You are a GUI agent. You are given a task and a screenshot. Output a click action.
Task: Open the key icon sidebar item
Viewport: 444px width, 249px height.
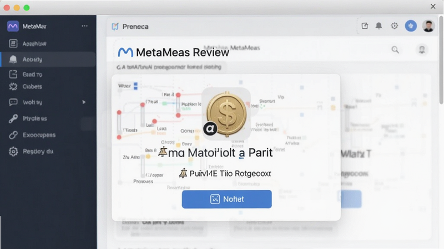[x=13, y=118]
